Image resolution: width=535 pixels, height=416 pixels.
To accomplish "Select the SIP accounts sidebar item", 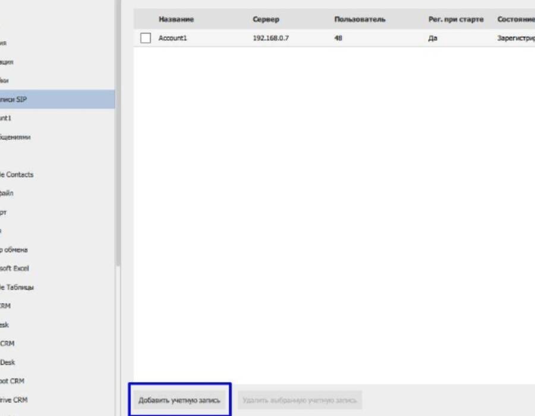I will (x=57, y=99).
